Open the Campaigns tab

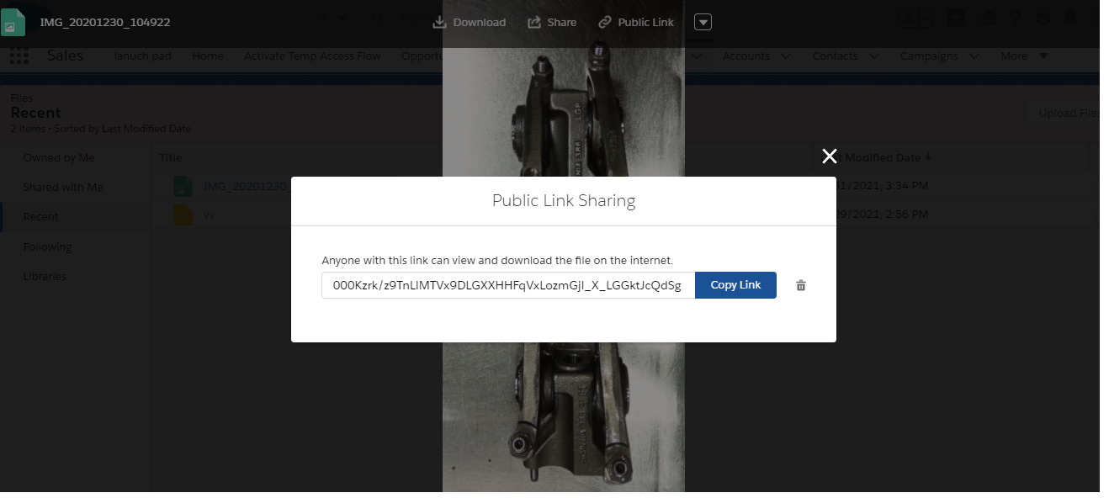pyautogui.click(x=929, y=56)
